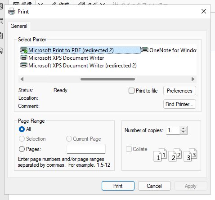Cancel the Print dialog
This screenshot has height=200, width=215.
pos(154,186)
